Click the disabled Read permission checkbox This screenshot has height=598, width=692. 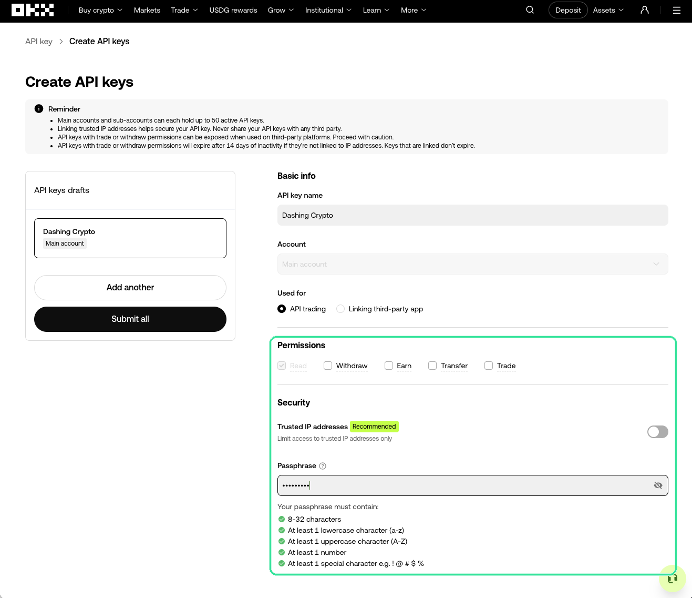(282, 366)
